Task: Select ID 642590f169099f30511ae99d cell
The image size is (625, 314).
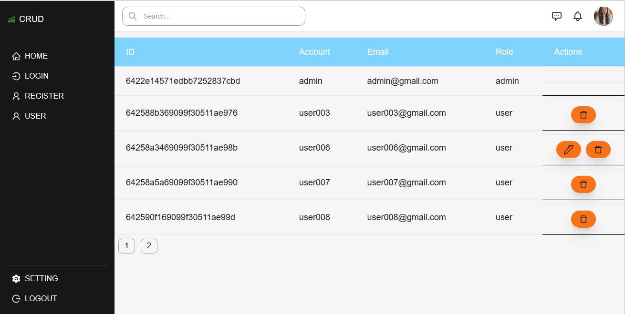Action: point(180,217)
